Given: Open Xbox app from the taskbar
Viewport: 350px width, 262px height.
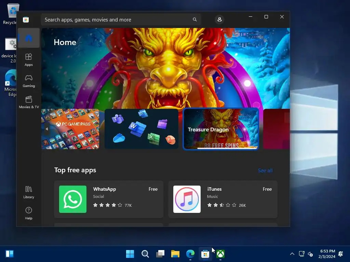Looking at the screenshot, I should [x=220, y=254].
